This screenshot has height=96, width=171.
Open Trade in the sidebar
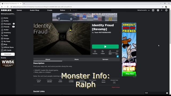click(5, 35)
